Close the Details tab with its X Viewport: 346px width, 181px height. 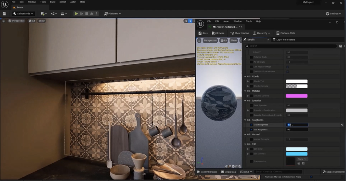coord(268,39)
